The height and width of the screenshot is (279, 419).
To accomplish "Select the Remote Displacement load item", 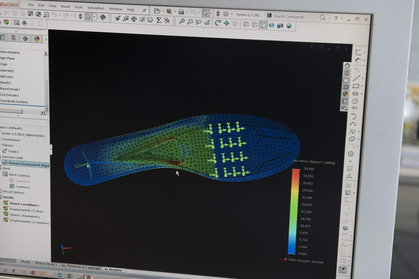I will click(26, 164).
